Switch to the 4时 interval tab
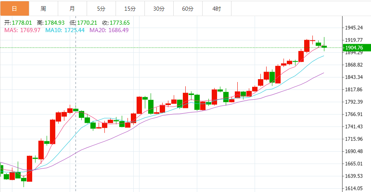This screenshot has height=192, width=371. 217,9
